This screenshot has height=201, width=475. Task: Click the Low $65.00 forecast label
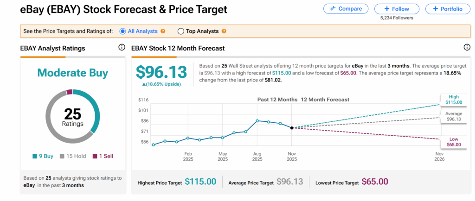453,142
